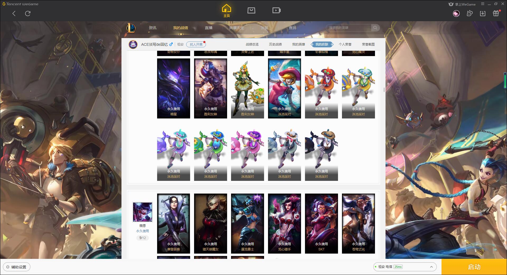507x275 pixels.
Task: Open the SKT skin card
Action: [321, 223]
